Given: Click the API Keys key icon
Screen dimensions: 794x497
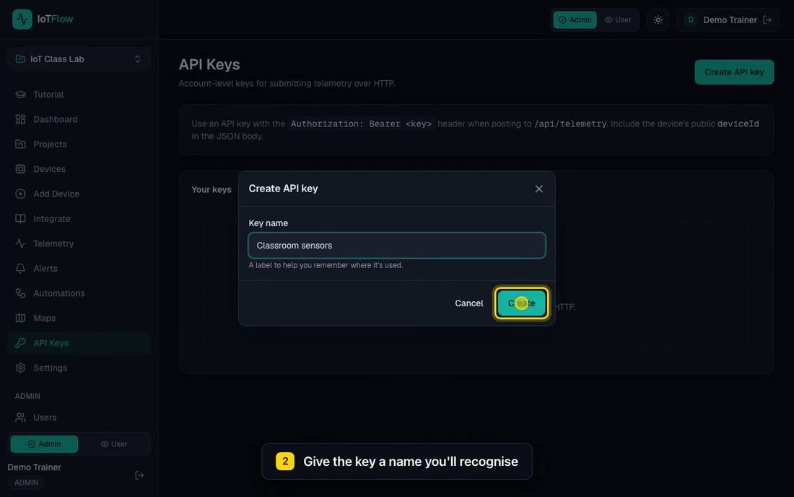Looking at the screenshot, I should click(20, 343).
